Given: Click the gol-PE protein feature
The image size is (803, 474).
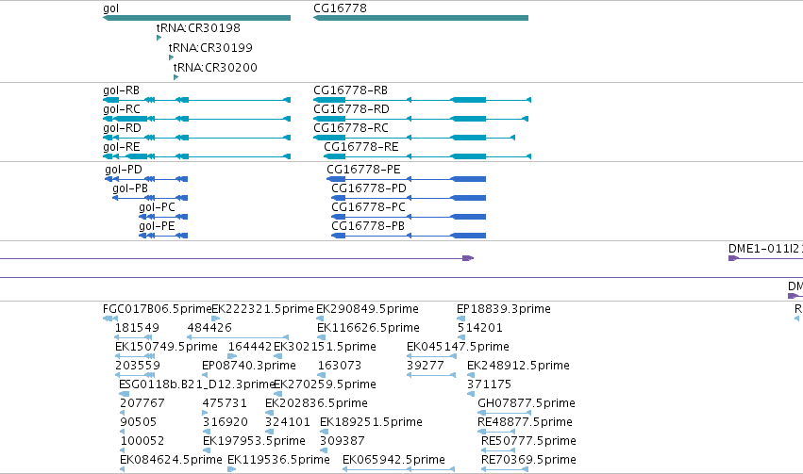Looking at the screenshot, I should pyautogui.click(x=163, y=236).
